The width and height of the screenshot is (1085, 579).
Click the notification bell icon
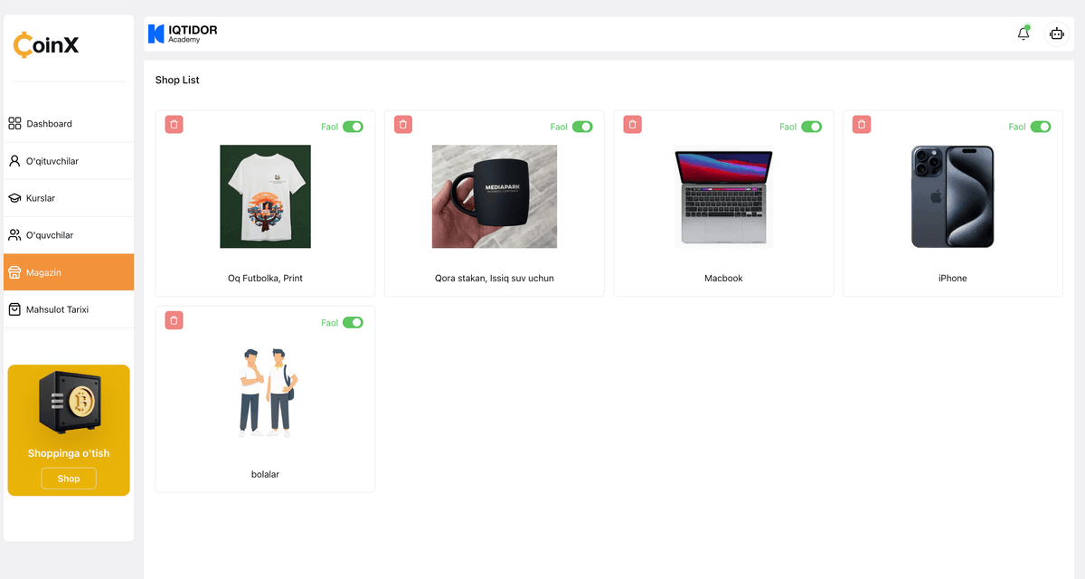coord(1024,33)
